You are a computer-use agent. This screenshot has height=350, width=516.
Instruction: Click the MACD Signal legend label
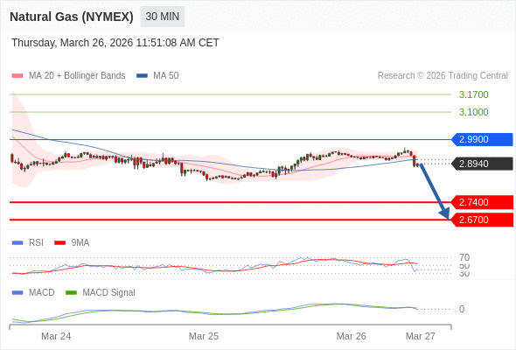[108, 292]
